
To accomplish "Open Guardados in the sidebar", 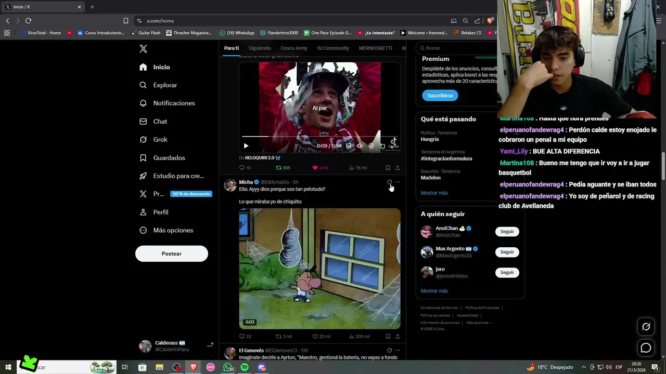I will 162,158.
